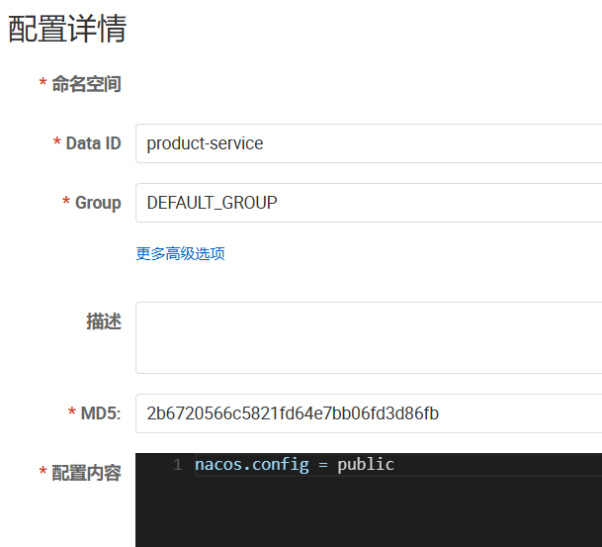The image size is (602, 547).
Task: Click the line number 1 in the editor gutter
Action: pyautogui.click(x=177, y=465)
